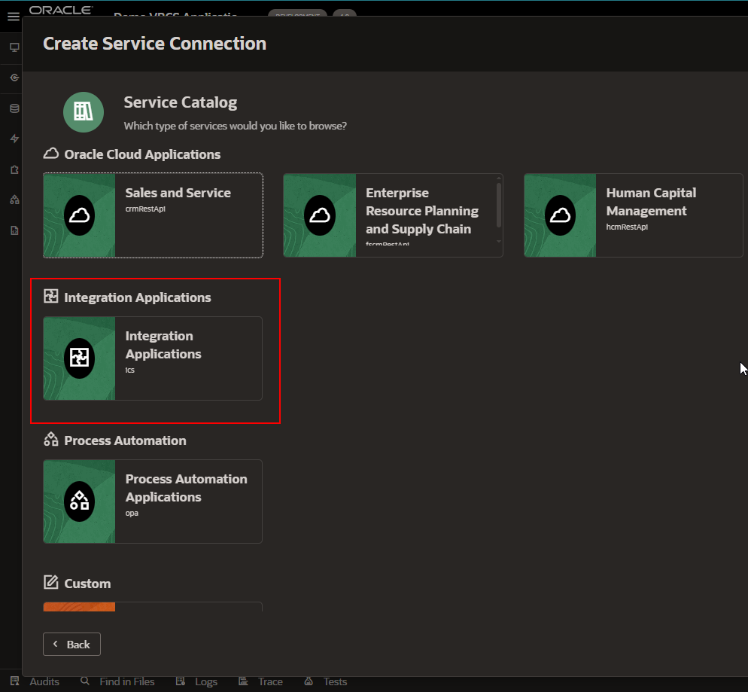Go back with the Back button
This screenshot has width=748, height=692.
(71, 645)
